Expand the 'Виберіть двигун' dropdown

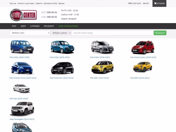coord(61,33)
